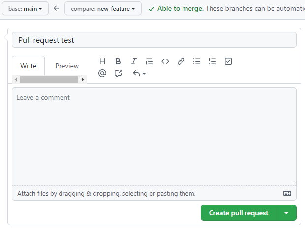Insert a bulleted list
The width and height of the screenshot is (305, 228).
coord(197,61)
